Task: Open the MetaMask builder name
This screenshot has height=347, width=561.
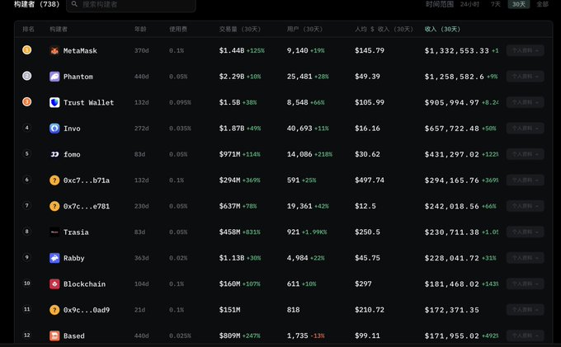Action: (x=80, y=51)
